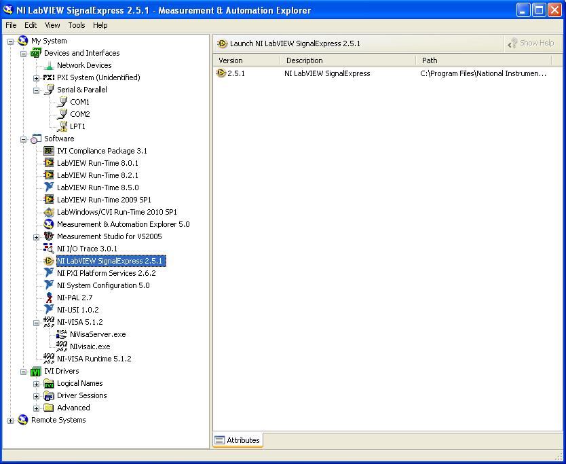Sort by the Version column header
The height and width of the screenshot is (464, 566).
pos(246,60)
